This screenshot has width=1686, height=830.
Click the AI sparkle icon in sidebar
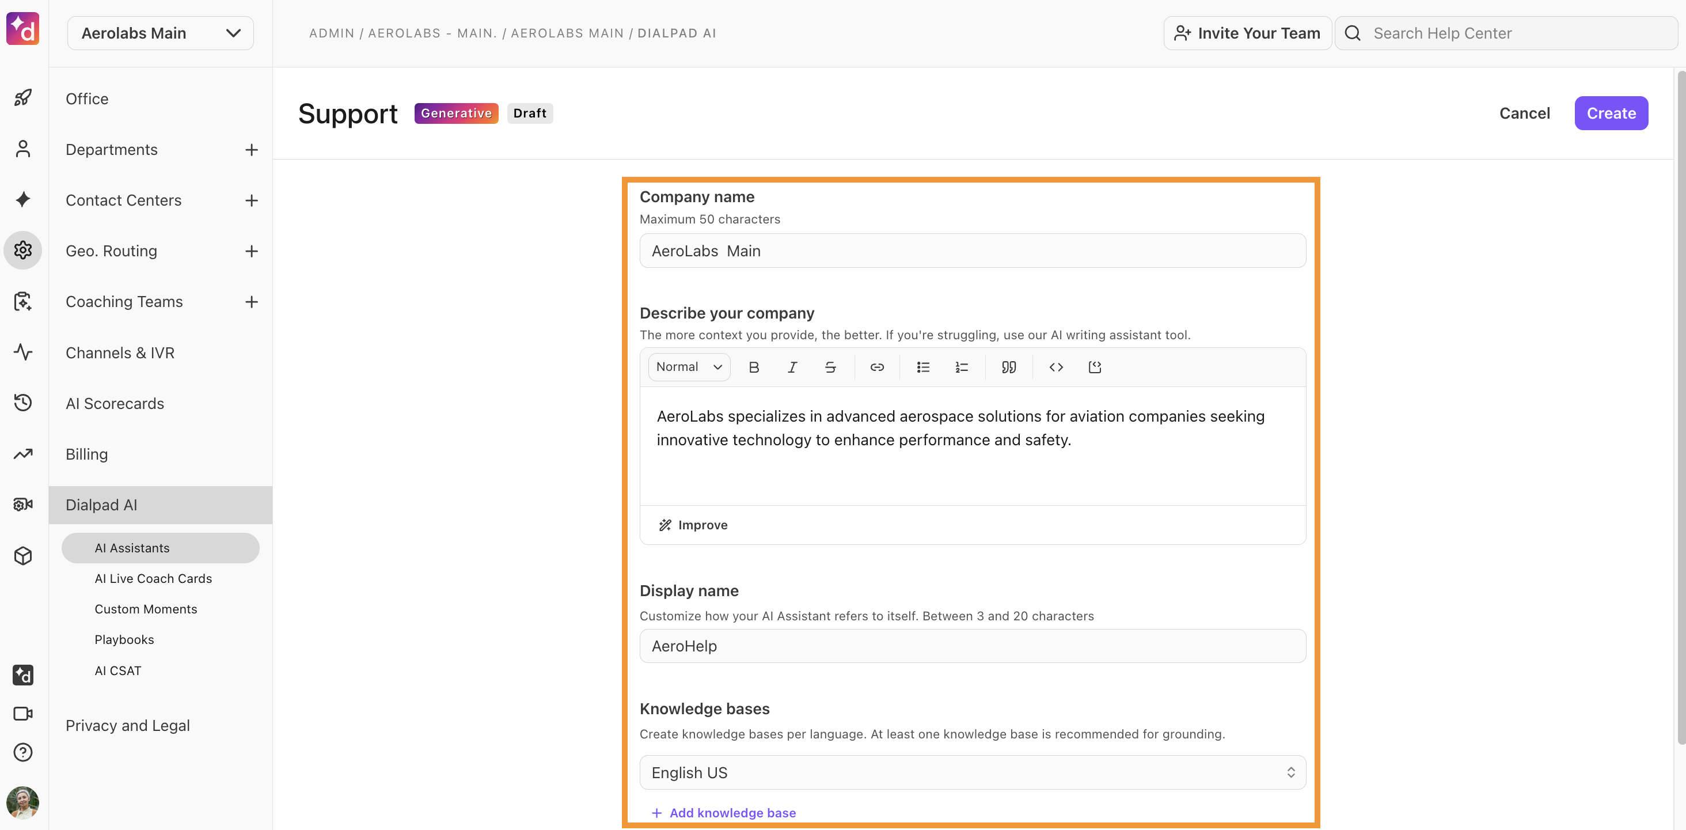pos(23,200)
